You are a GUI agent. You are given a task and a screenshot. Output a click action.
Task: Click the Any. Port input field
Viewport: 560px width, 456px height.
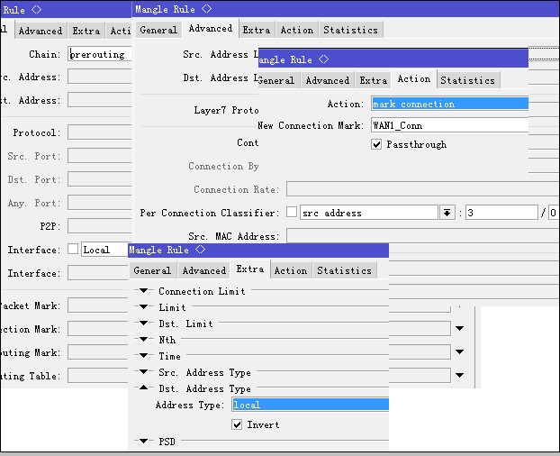pyautogui.click(x=100, y=203)
